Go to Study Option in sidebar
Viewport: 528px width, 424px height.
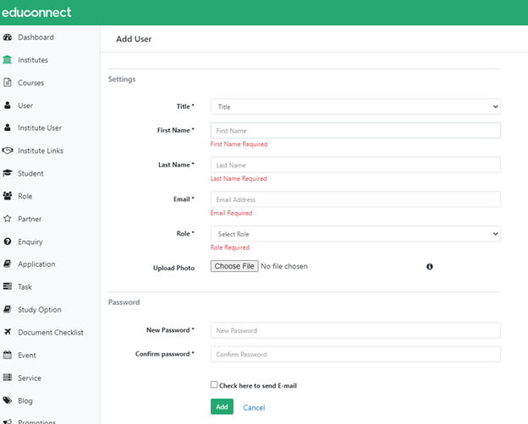point(40,310)
